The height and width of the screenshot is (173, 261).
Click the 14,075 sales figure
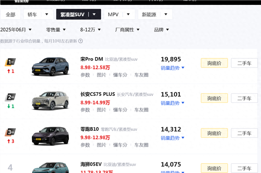[x=171, y=164]
